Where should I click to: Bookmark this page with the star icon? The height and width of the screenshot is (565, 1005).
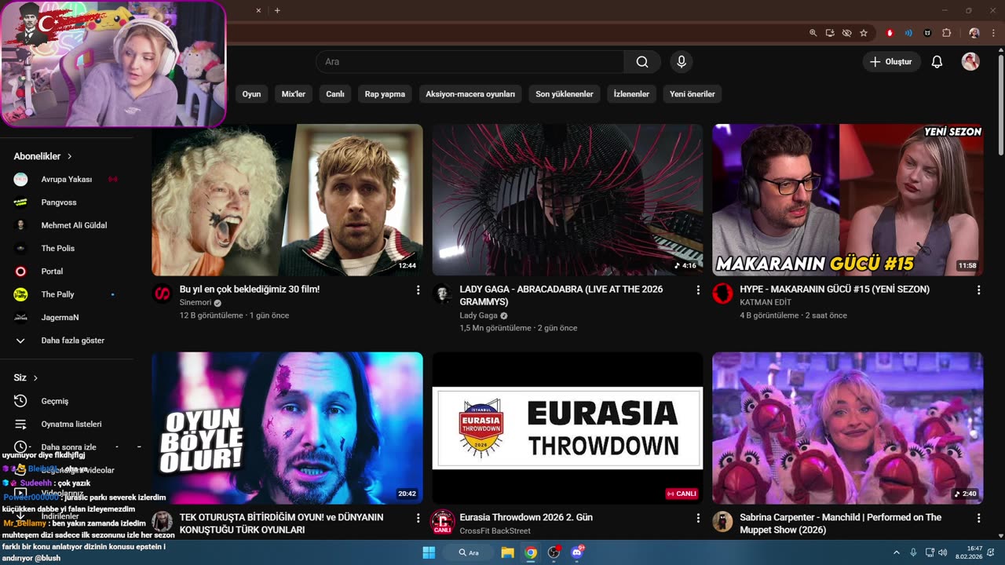864,33
